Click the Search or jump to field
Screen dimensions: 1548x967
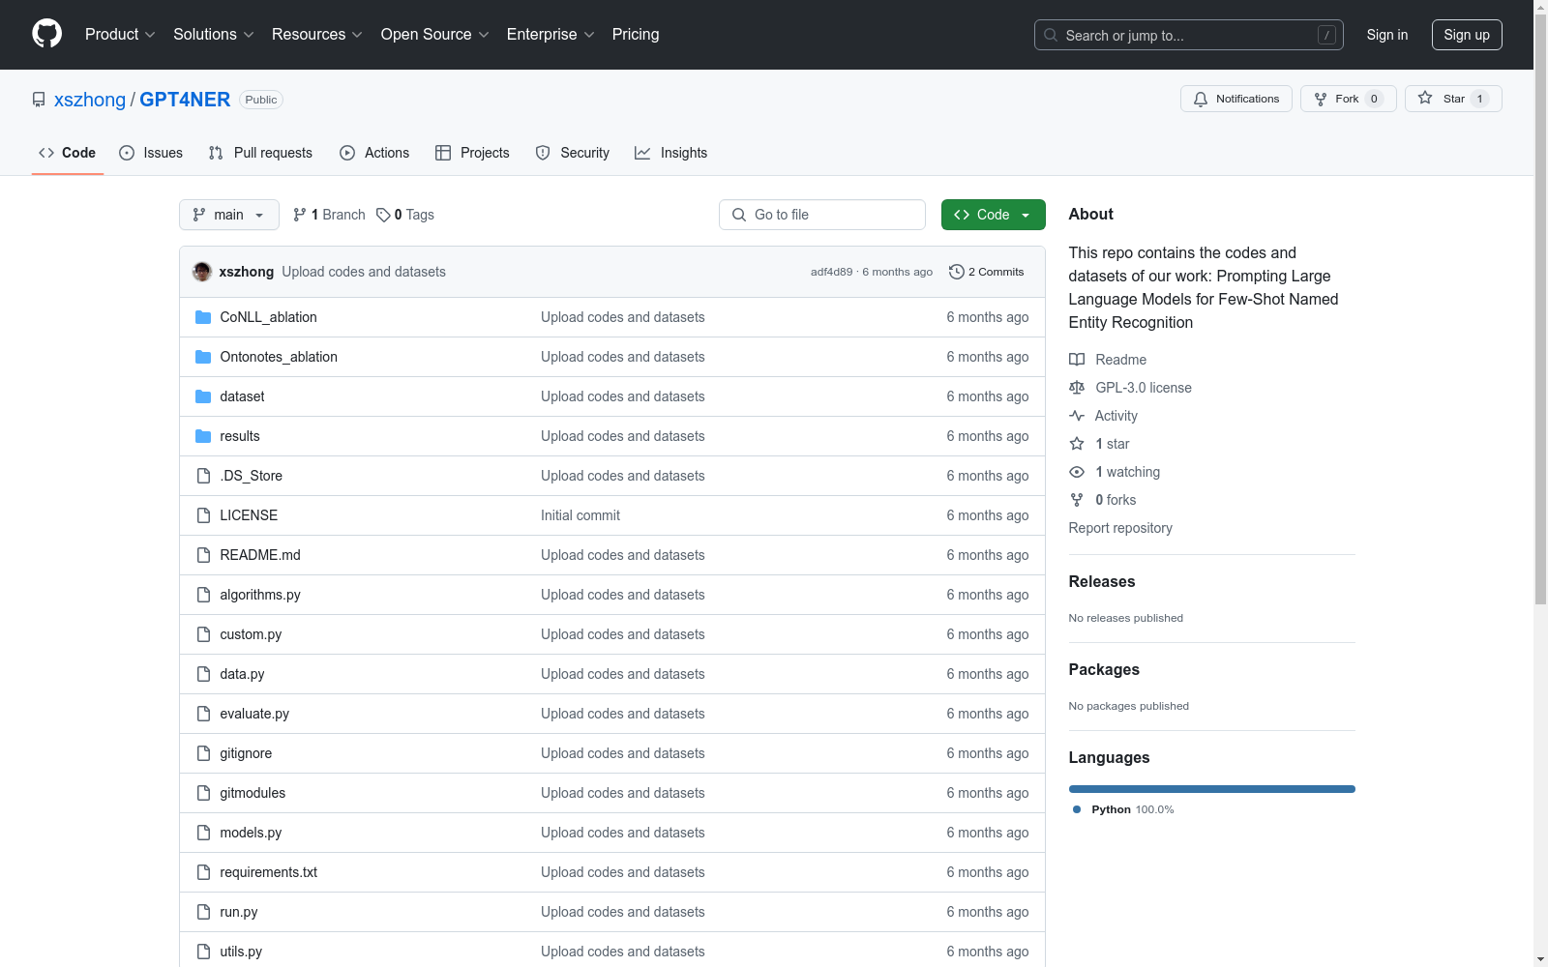pos(1189,35)
